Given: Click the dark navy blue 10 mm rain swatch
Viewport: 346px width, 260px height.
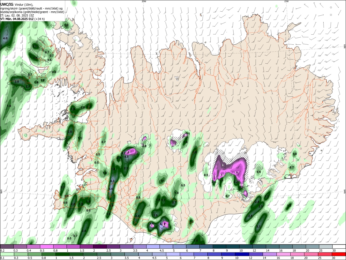Looking at the screenshot, I should pyautogui.click(x=242, y=254).
